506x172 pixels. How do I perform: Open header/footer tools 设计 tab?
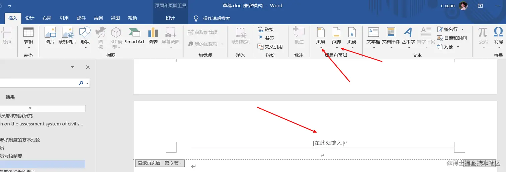click(x=170, y=18)
